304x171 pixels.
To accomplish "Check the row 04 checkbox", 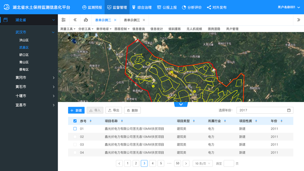I will 75,153.
